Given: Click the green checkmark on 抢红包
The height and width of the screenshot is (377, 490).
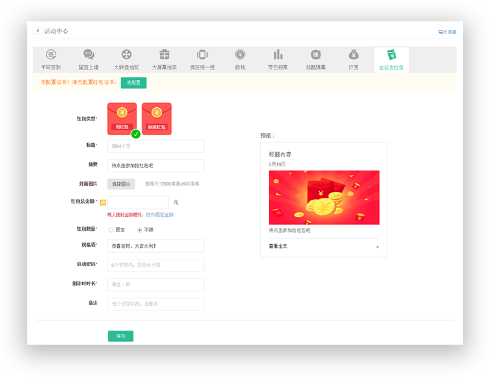Looking at the screenshot, I should pos(136,134).
